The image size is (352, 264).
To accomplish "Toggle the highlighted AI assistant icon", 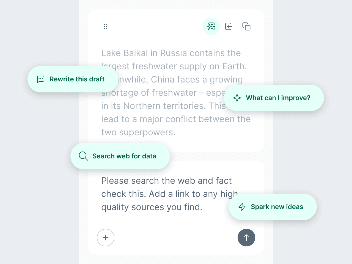I will coord(211,26).
